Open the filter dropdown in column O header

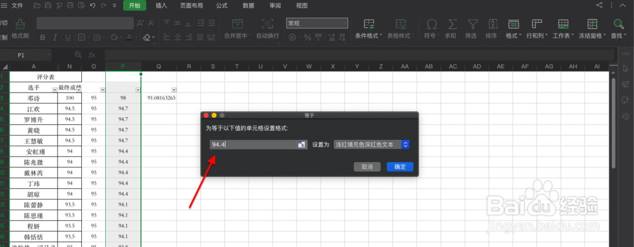pyautogui.click(x=102, y=90)
